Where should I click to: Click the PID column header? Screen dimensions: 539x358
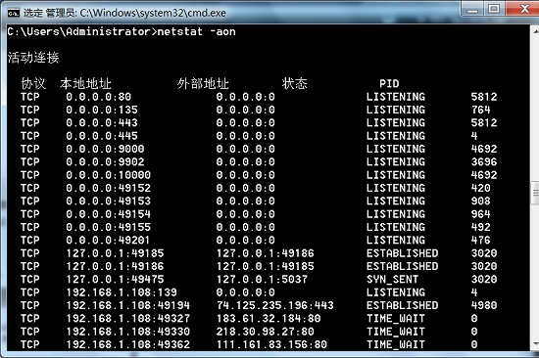389,83
